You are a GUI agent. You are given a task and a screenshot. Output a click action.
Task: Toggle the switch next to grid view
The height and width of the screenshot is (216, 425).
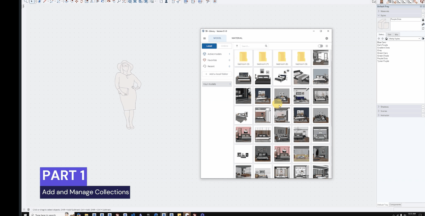coord(320,46)
